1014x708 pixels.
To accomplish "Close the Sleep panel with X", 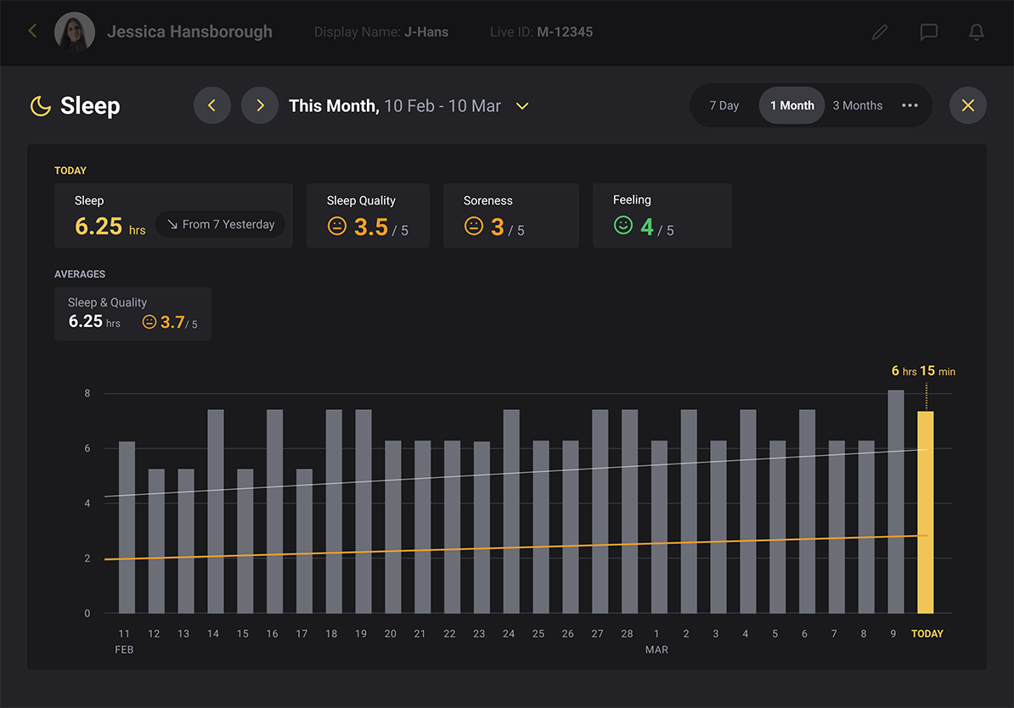I will coord(967,106).
